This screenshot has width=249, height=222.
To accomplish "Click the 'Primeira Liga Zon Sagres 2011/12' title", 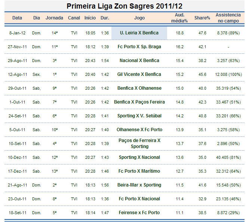I will [124, 6].
